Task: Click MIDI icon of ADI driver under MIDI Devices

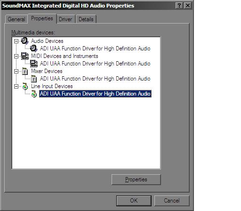Action: point(34,64)
